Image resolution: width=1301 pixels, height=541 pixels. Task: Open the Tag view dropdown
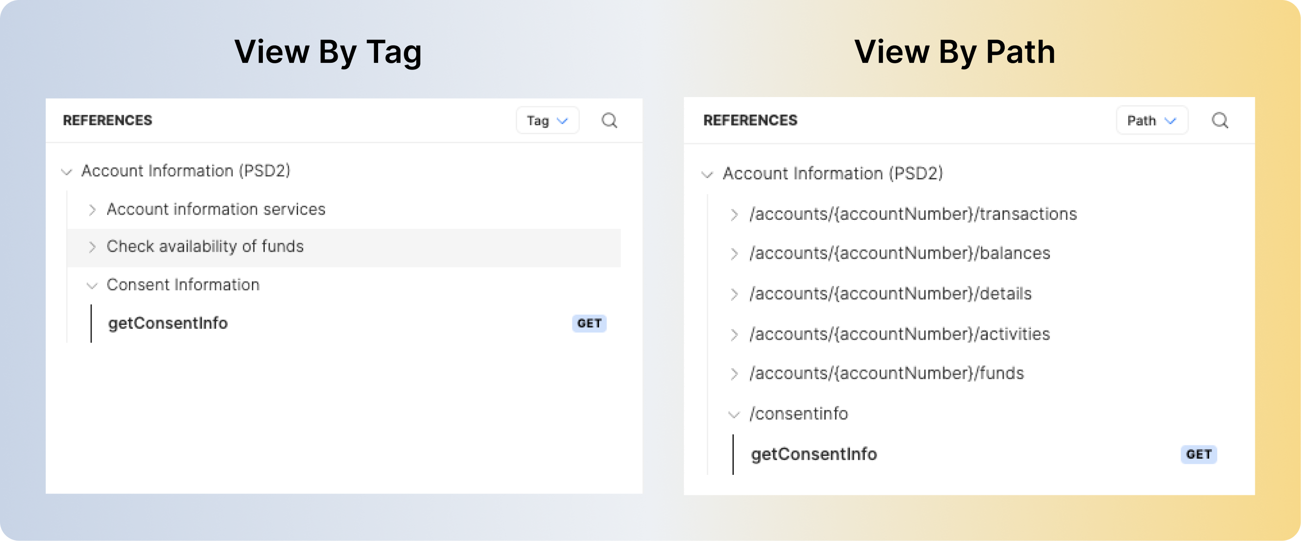(548, 120)
